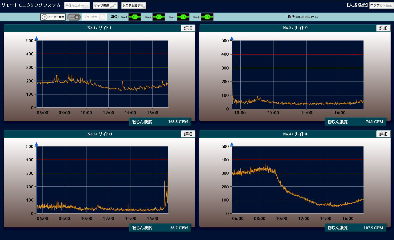Click the No.4: サイト4 panel title
394x240 pixels.
(x=295, y=134)
